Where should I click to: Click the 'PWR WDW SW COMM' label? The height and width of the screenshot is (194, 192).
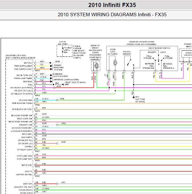22,103
